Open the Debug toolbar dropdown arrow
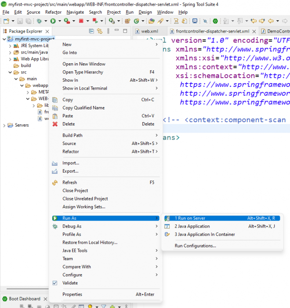This screenshot has height=308, width=290. click(x=46, y=21)
